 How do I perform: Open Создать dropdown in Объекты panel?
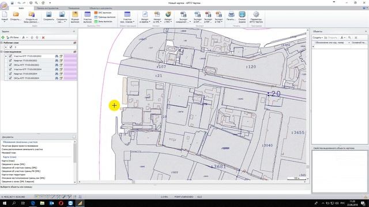click(318, 37)
